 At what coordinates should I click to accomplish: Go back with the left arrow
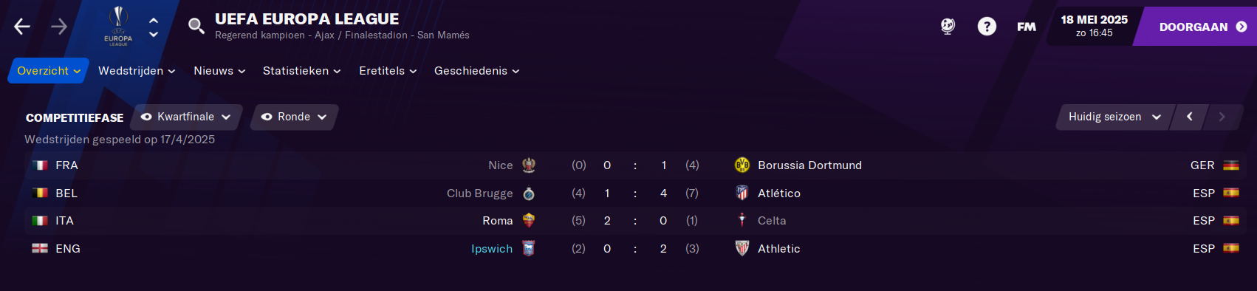(x=22, y=27)
